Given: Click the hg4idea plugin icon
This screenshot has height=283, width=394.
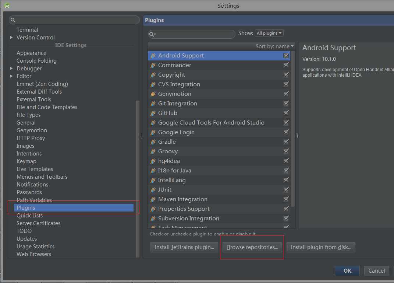Looking at the screenshot, I should tap(153, 161).
